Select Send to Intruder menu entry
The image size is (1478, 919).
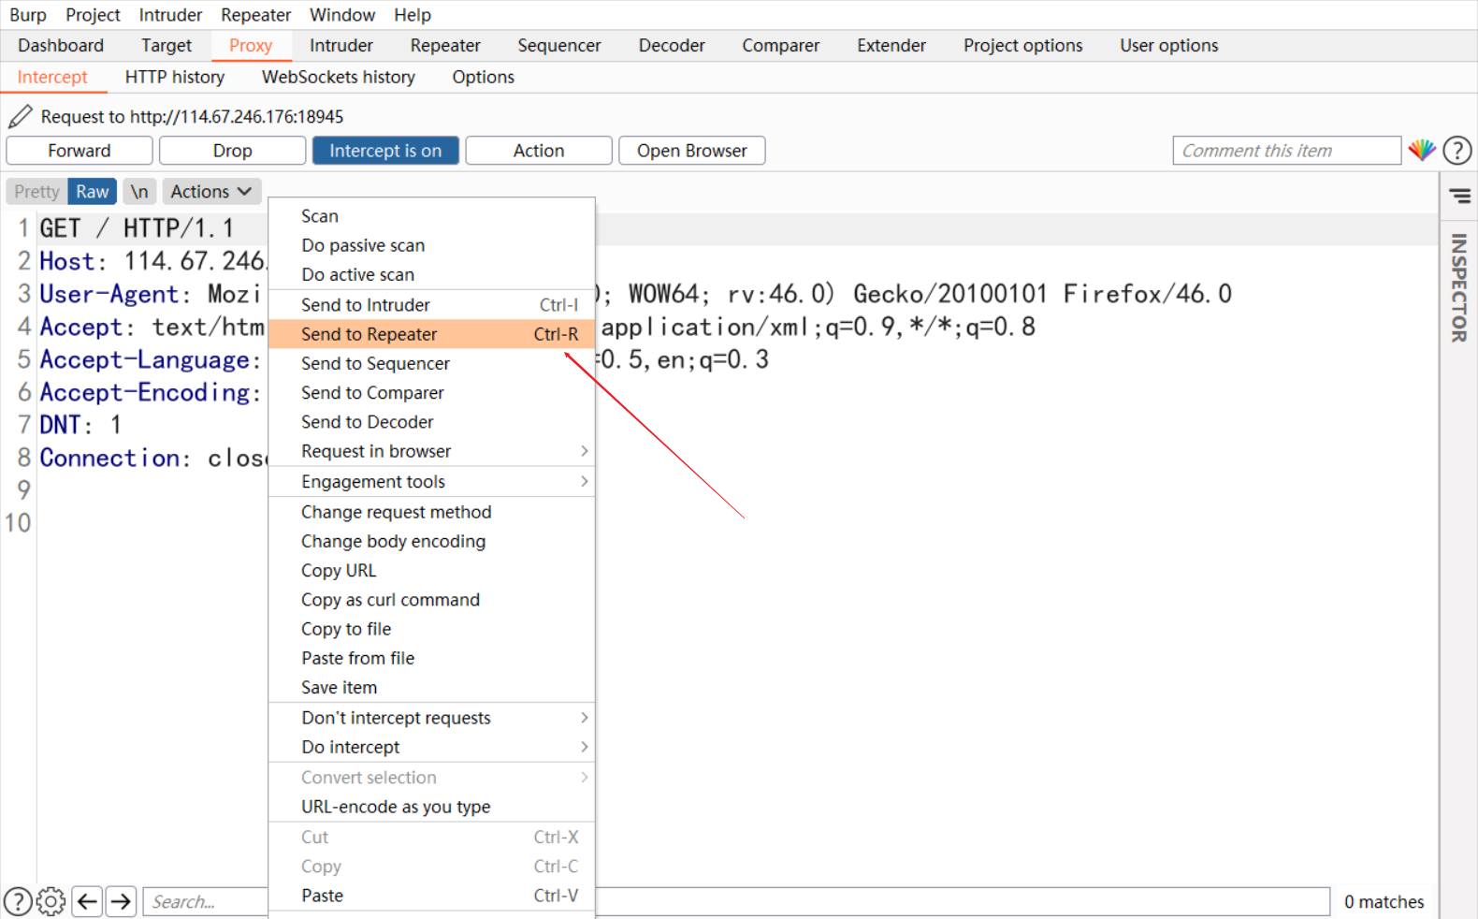(x=431, y=305)
